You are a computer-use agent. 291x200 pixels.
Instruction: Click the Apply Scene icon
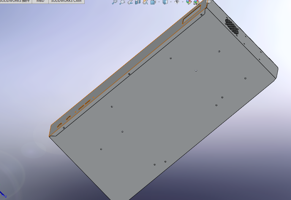196,2
